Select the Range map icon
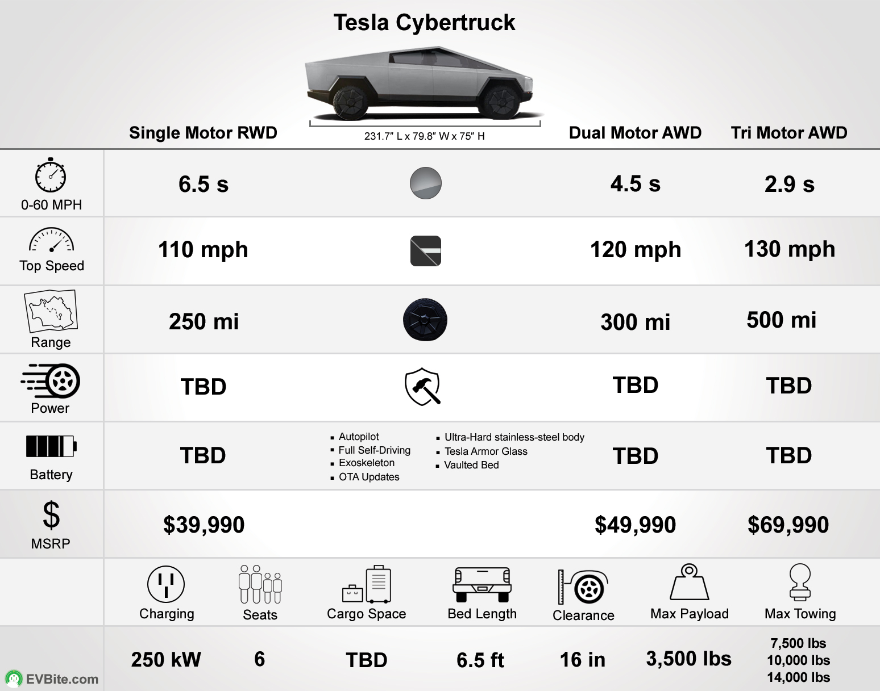This screenshot has height=691, width=880. [51, 312]
